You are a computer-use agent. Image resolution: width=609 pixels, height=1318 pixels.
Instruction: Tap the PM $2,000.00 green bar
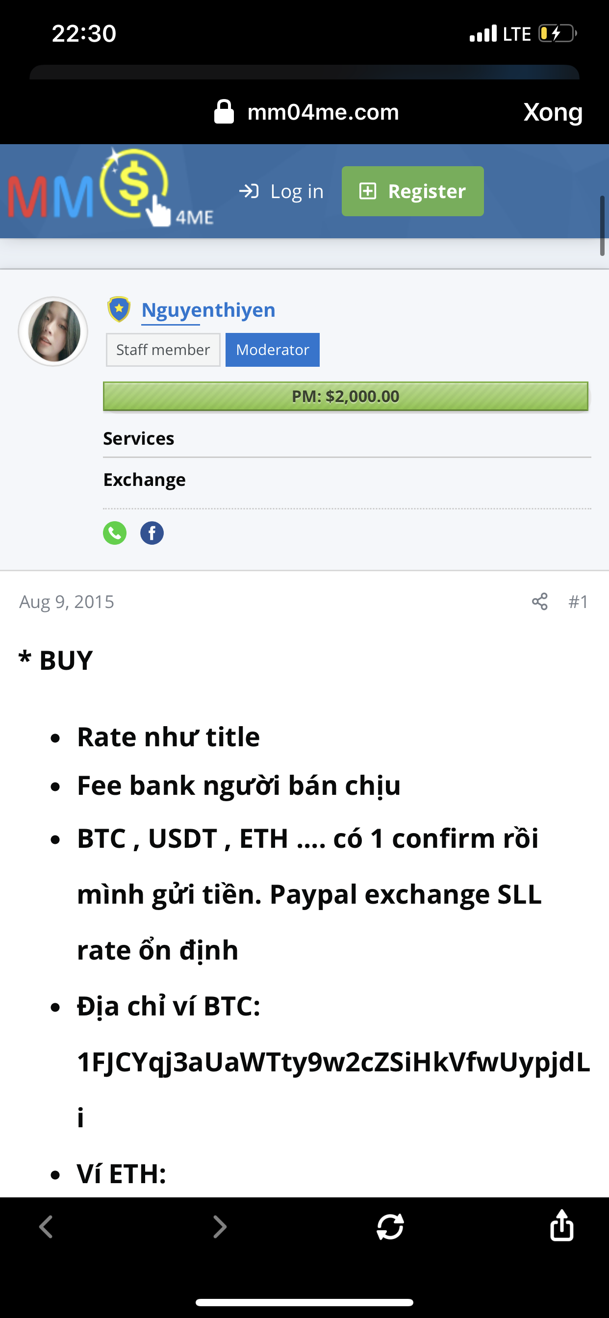point(345,396)
